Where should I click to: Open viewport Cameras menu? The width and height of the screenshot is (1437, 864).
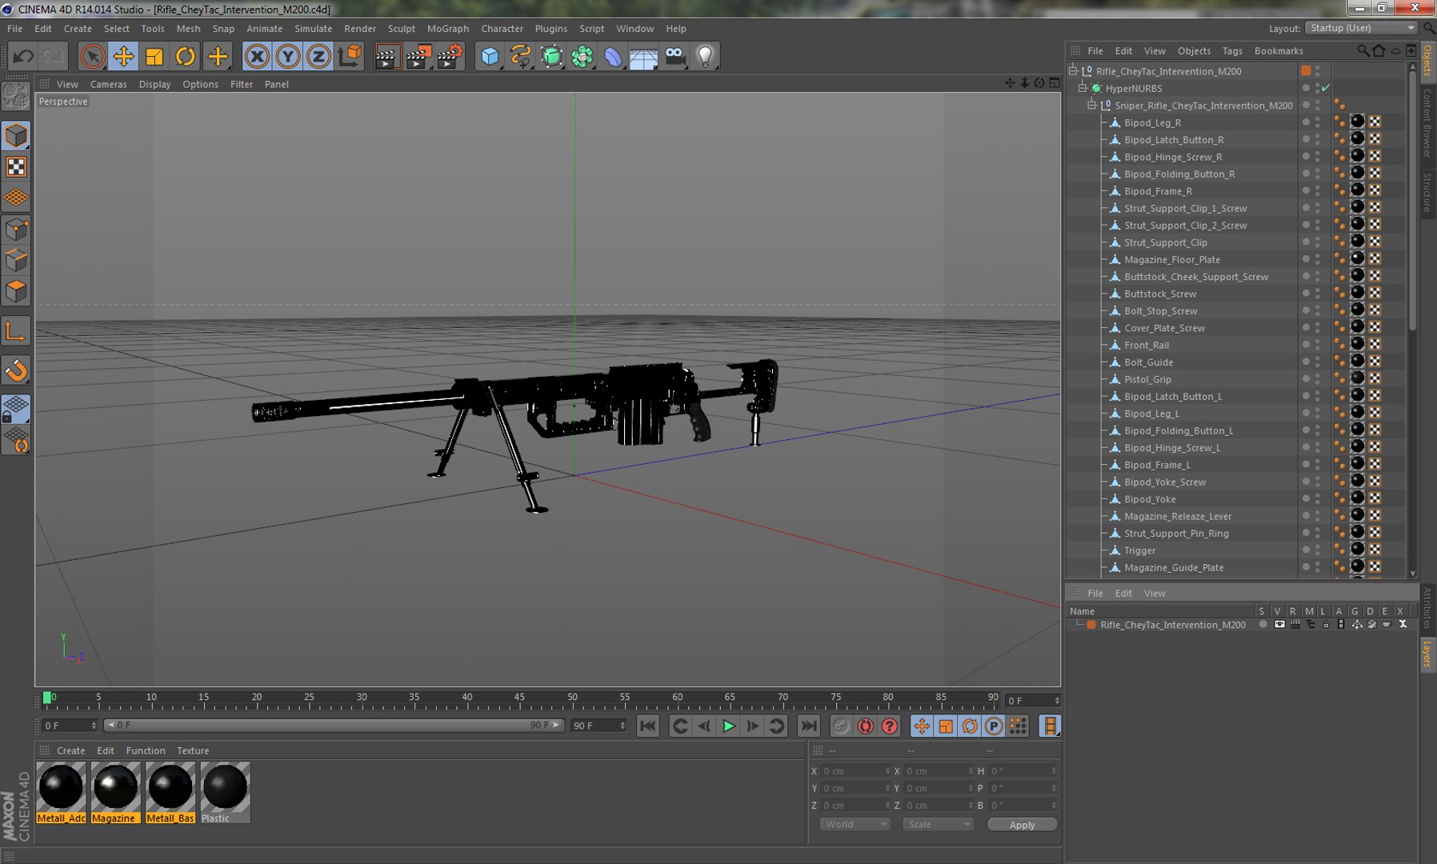coord(109,84)
